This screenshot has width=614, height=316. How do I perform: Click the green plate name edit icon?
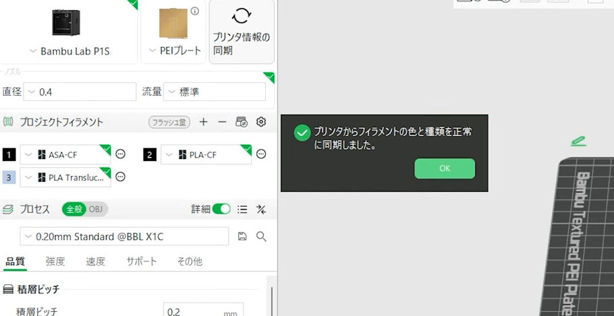(578, 141)
